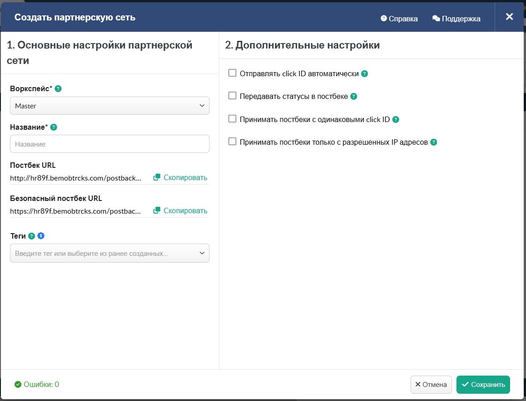The height and width of the screenshot is (401, 526).
Task: Click help icon for Отправлять click ID автоматически
Action: coord(365,73)
